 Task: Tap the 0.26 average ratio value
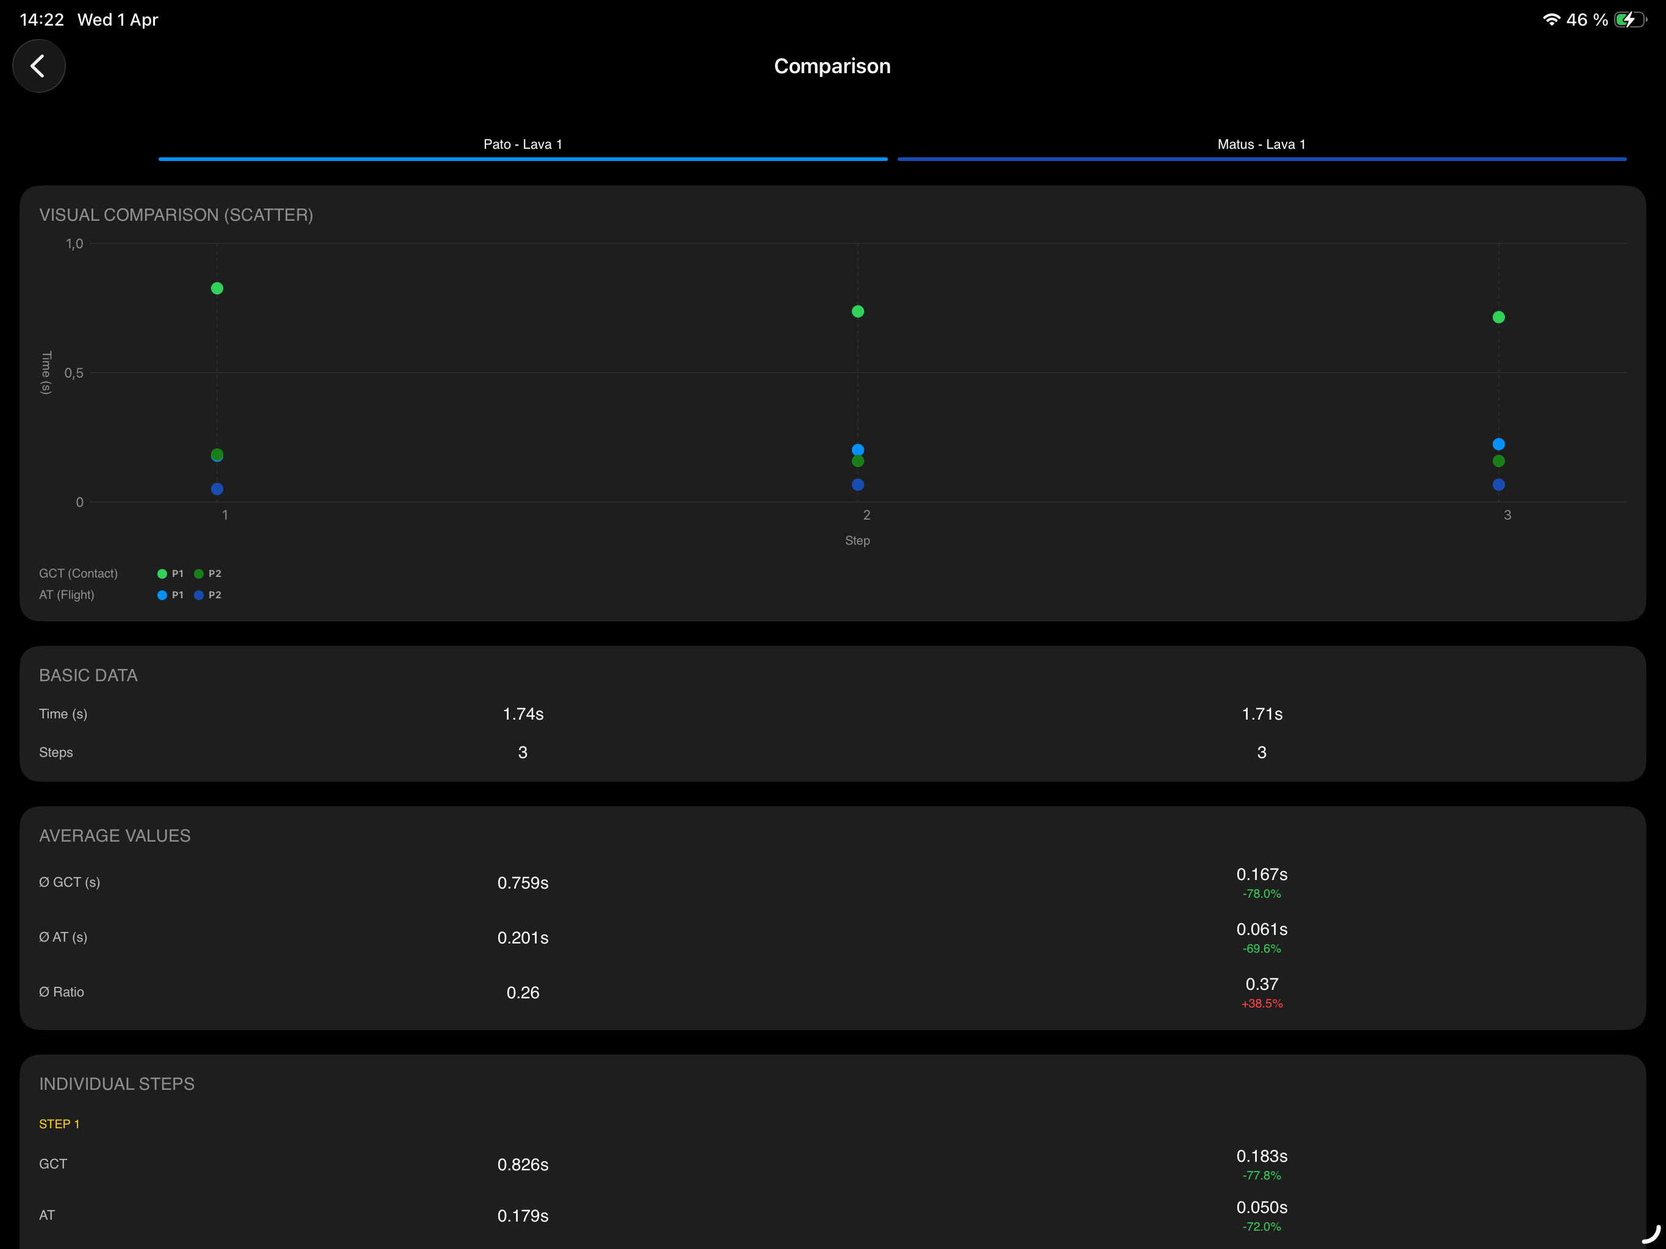point(523,993)
